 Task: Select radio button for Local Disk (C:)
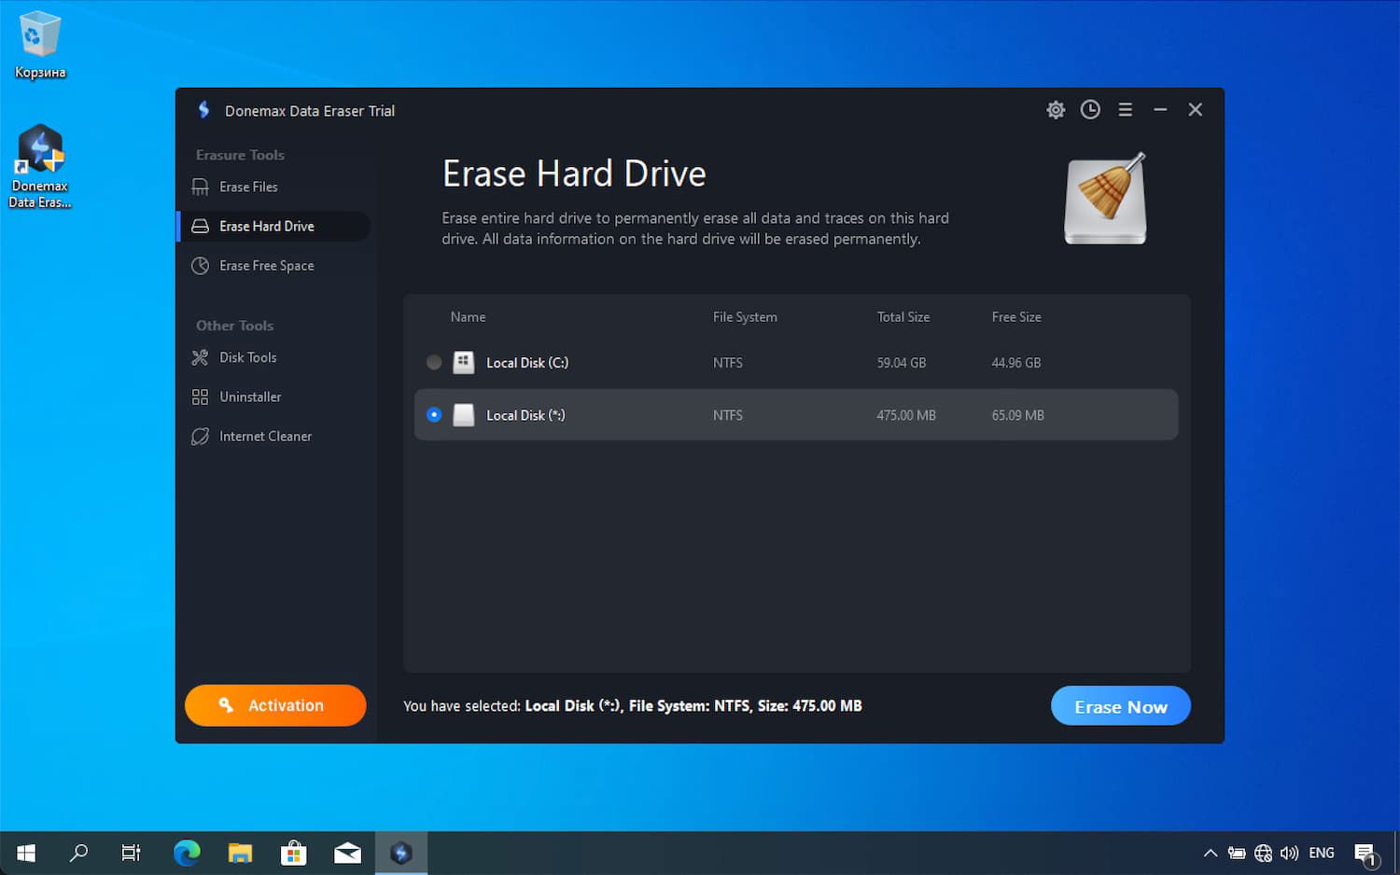tap(434, 362)
